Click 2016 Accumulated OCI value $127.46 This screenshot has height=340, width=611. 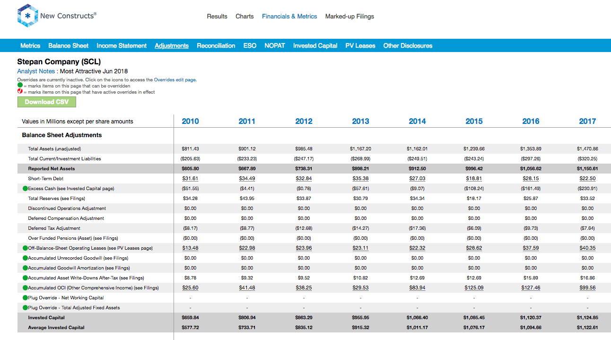click(531, 288)
